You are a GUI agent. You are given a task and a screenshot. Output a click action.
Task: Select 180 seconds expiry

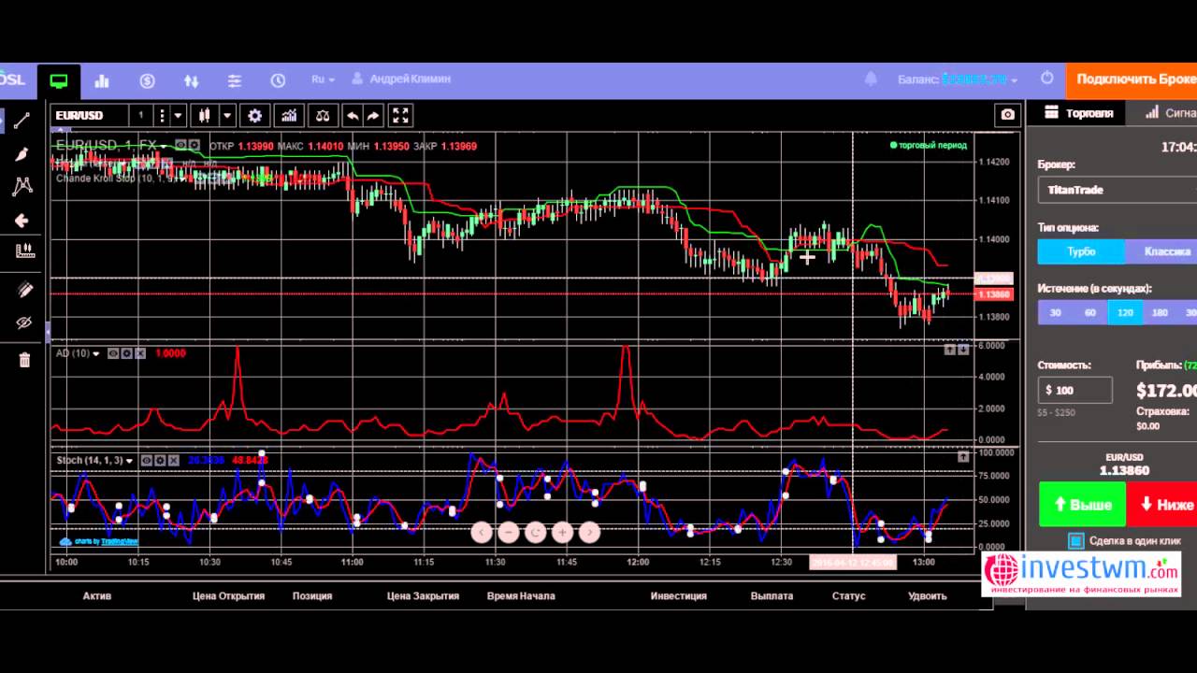tap(1161, 312)
